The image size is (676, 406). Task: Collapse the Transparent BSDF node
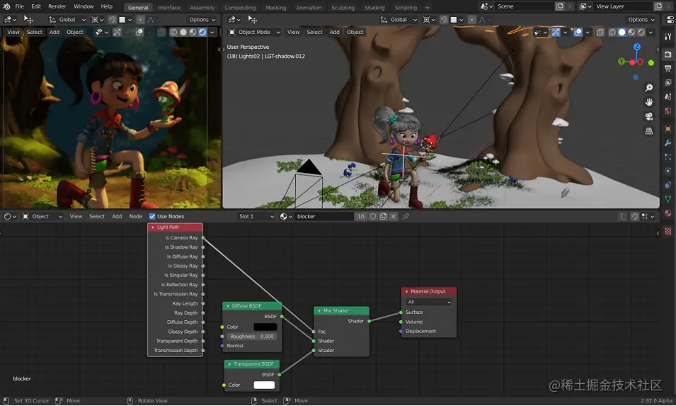click(x=229, y=365)
